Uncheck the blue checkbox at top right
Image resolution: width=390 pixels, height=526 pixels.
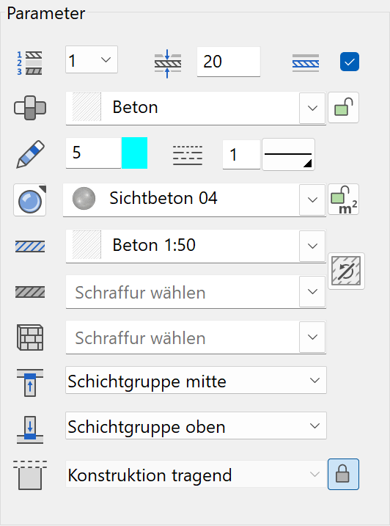coord(350,62)
